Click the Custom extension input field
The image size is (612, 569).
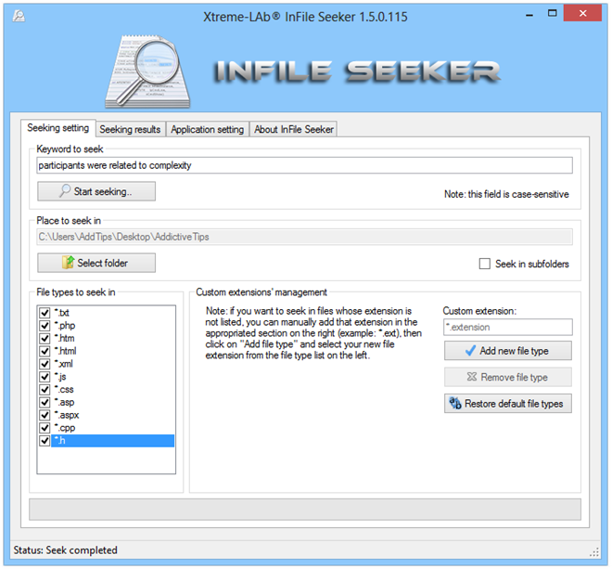coord(508,327)
